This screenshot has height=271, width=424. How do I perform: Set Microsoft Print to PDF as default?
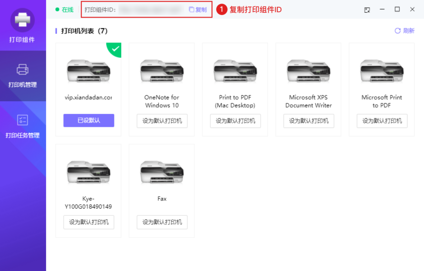pyautogui.click(x=382, y=121)
